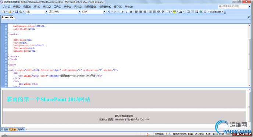253x137 pixels.
Task: Decrease the indent position
Action: pyautogui.click(x=159, y=12)
